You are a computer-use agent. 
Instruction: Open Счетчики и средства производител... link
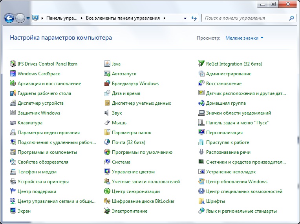[246, 162]
